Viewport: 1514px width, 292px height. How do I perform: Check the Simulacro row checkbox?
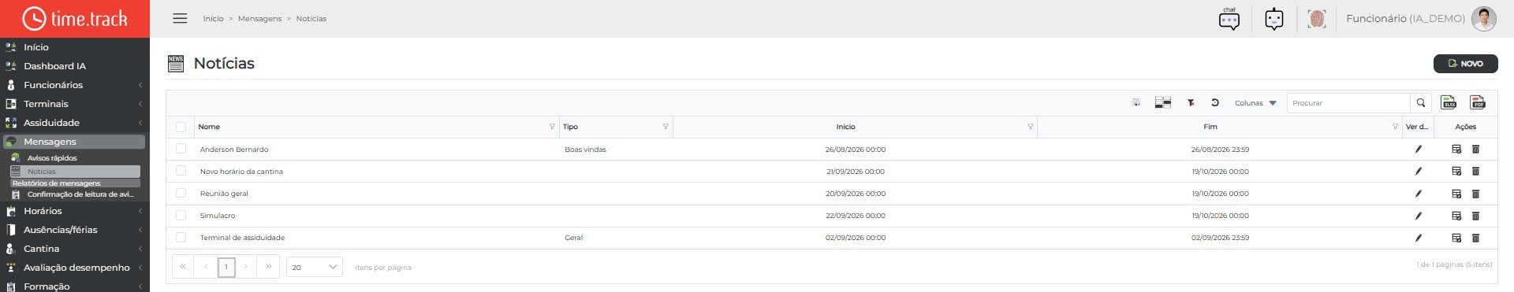(181, 215)
